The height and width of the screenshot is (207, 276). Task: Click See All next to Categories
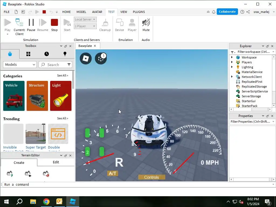coord(63,75)
